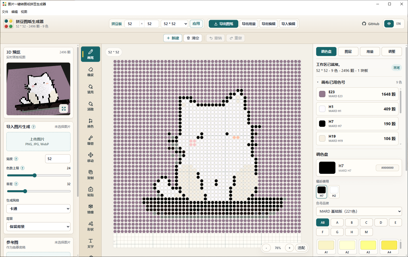Open the 生成风格 dropdown showing 卡通
Screen dimensions: 408x257
click(38, 209)
